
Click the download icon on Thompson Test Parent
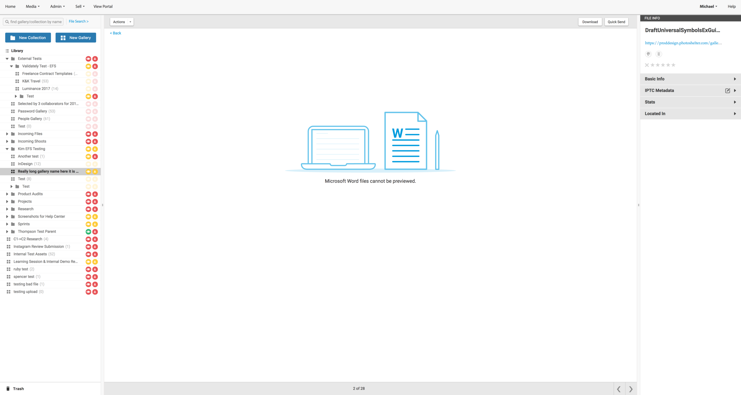pos(95,232)
